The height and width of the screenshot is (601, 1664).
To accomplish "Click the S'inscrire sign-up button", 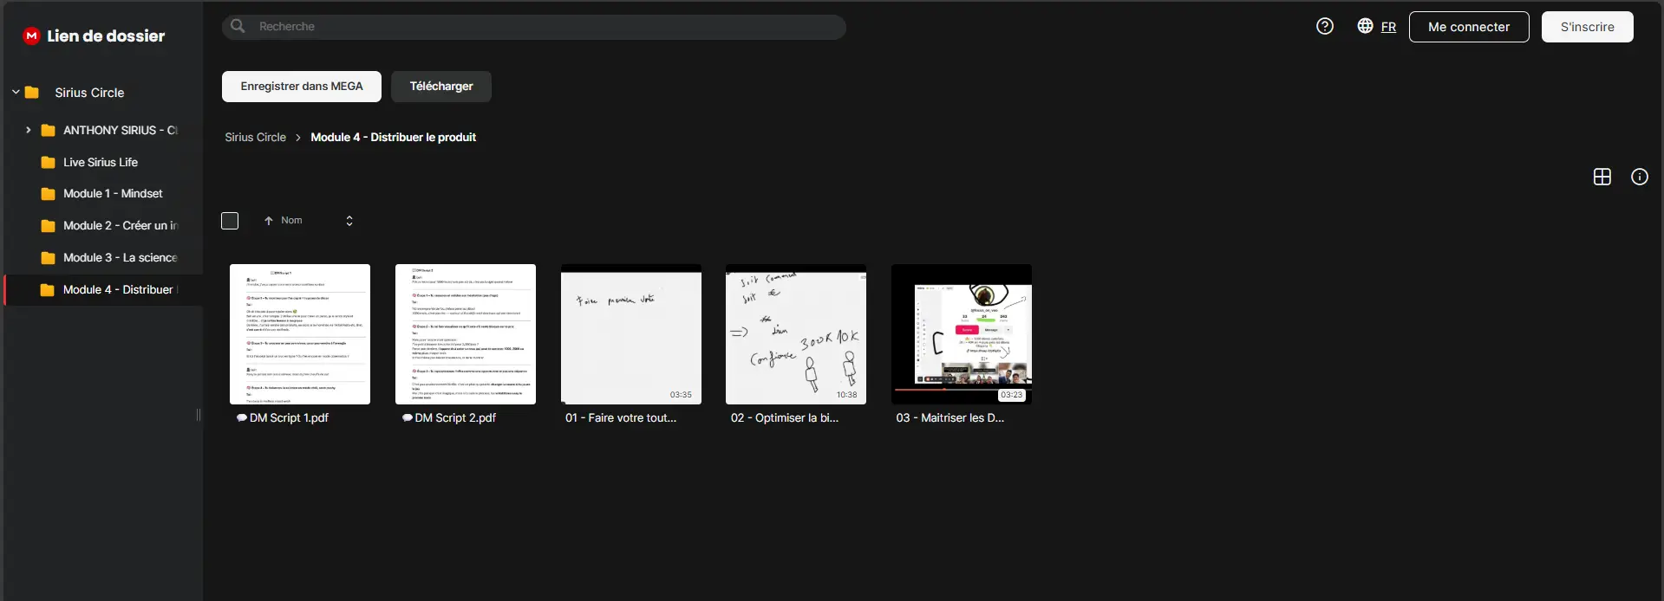I will tap(1588, 27).
